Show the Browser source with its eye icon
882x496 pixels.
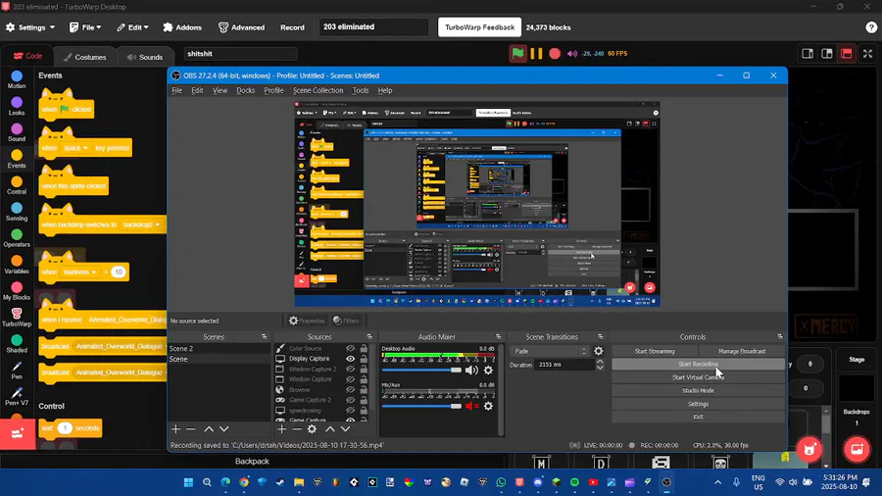351,390
